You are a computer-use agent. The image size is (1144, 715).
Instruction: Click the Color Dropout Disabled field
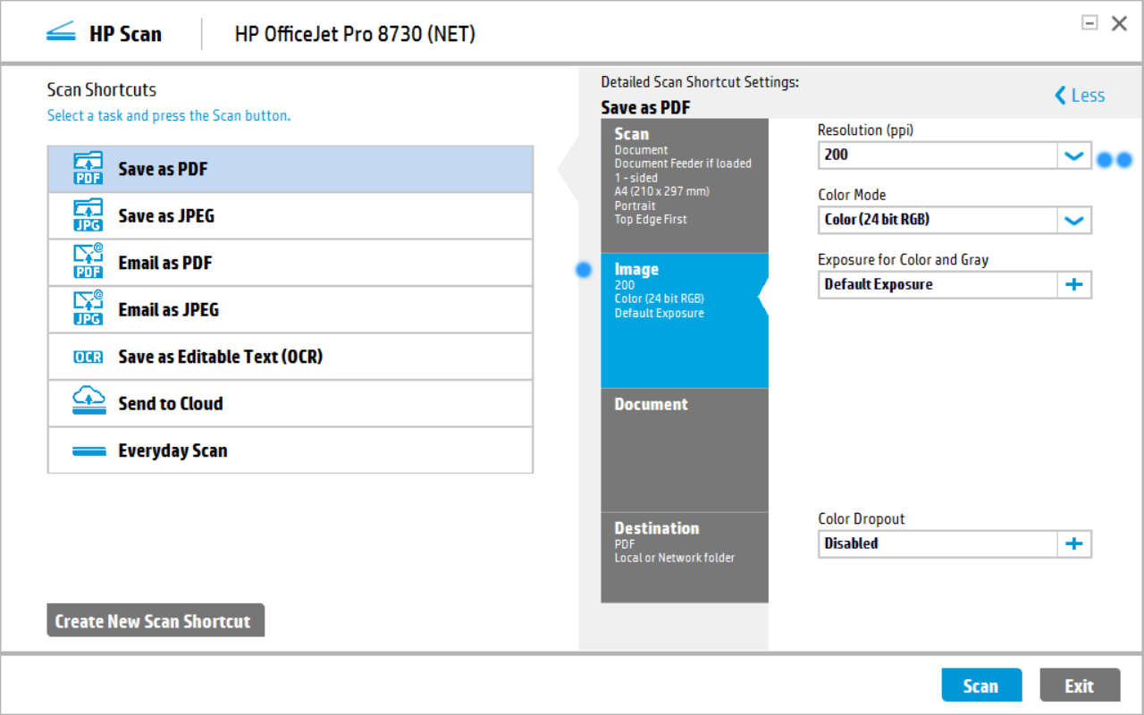point(938,543)
